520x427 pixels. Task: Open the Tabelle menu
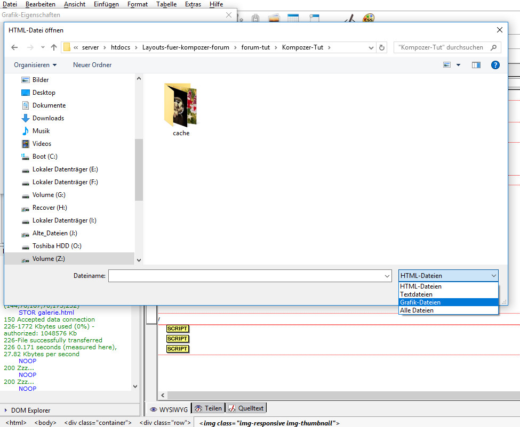166,4
